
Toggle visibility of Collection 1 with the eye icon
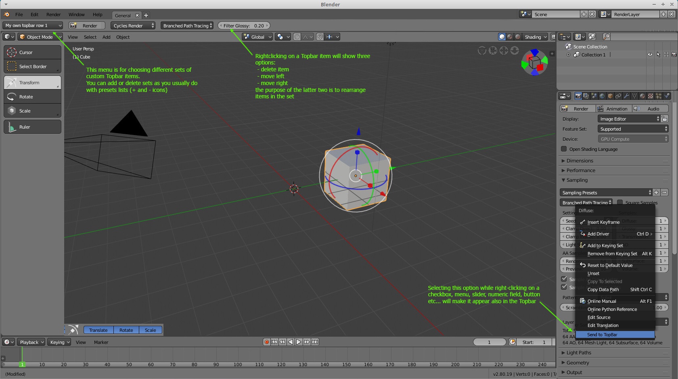(x=650, y=54)
